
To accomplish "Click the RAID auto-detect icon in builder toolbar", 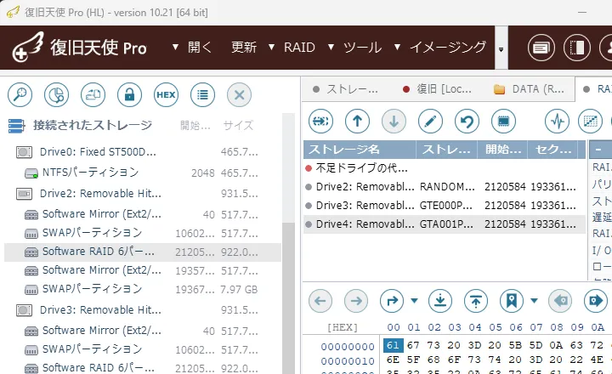I will 320,122.
